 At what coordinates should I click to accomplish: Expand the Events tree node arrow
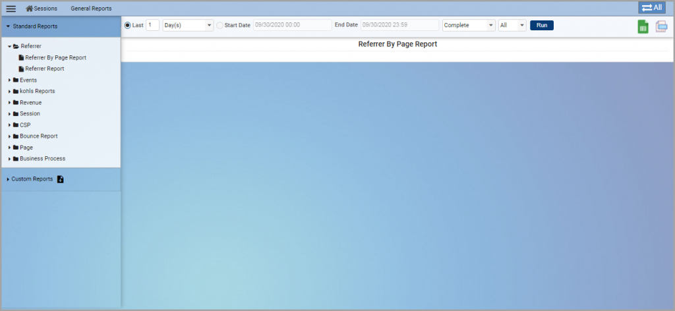click(9, 80)
